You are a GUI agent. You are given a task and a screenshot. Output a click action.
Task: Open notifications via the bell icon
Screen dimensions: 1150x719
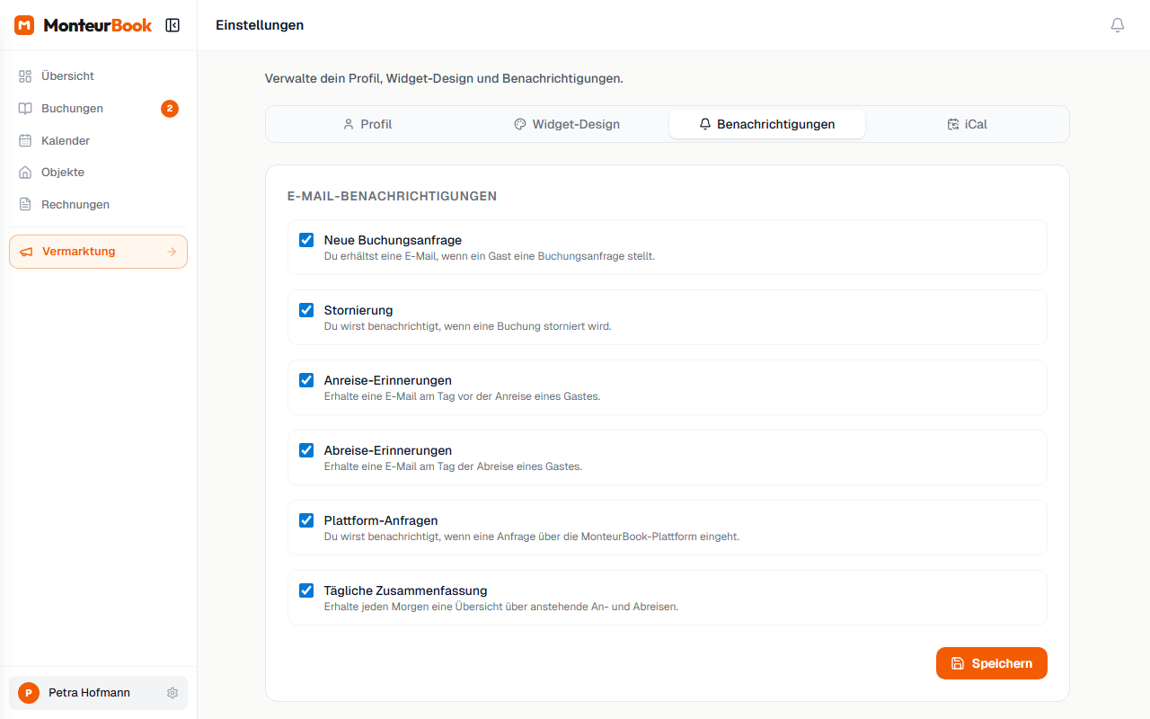pyautogui.click(x=1117, y=25)
